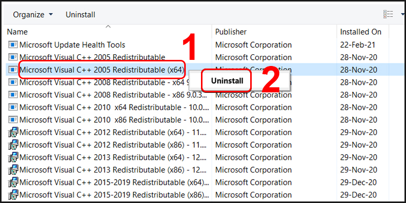Viewport: 406px width, 203px height.
Task: Click the 22-Feb-21 installed date
Action: coord(358,45)
